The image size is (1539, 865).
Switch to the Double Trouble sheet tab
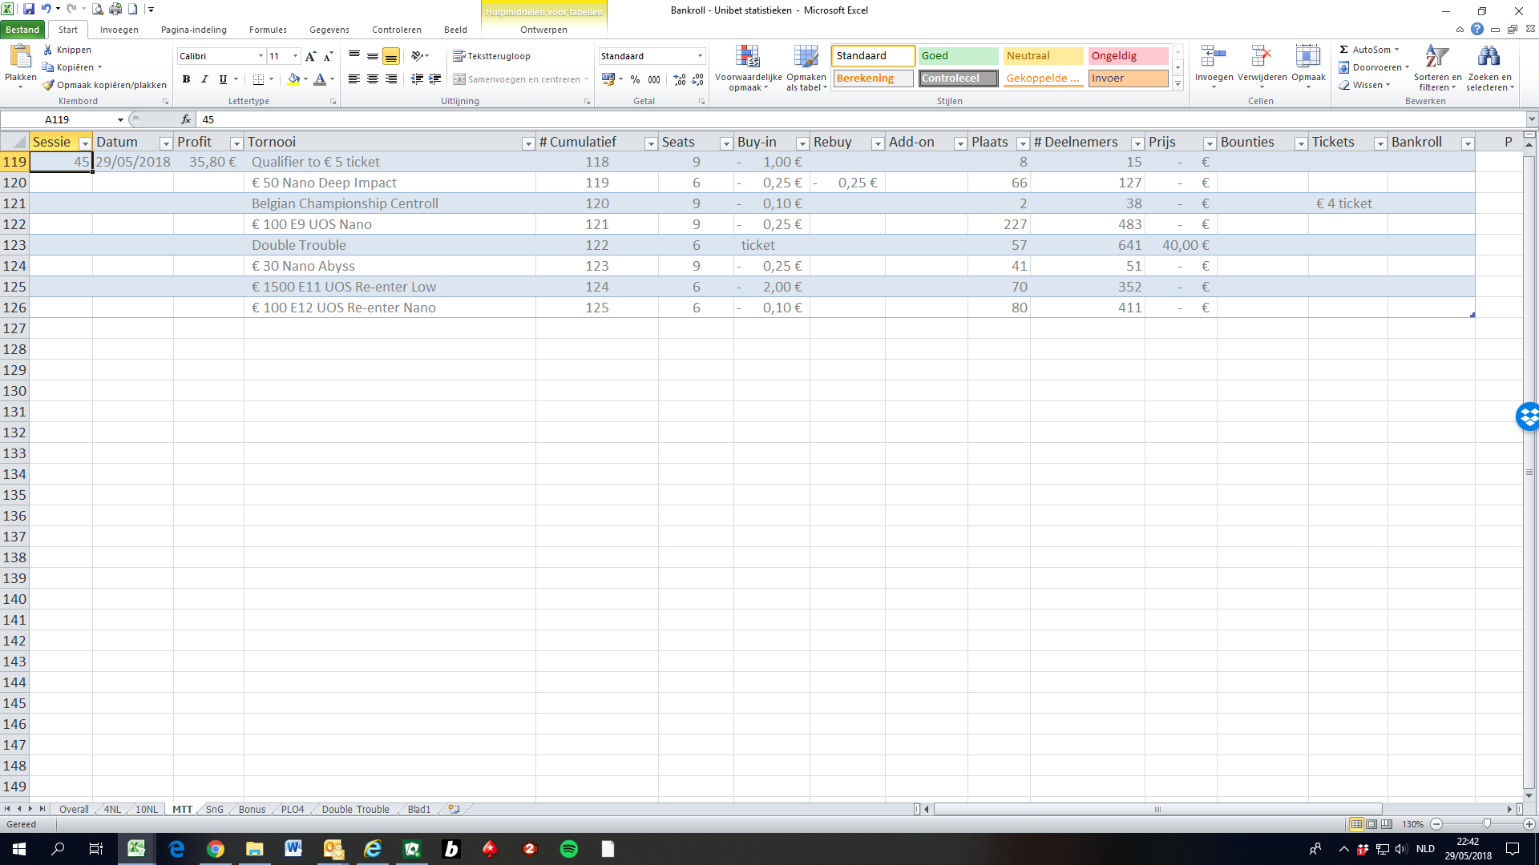pos(355,810)
